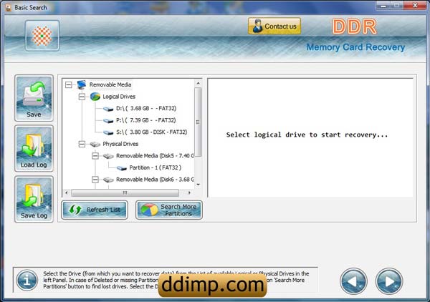The height and width of the screenshot is (302, 430).
Task: Select drive S:\ 3.80 GB DISK FAT32
Action: pyautogui.click(x=152, y=132)
